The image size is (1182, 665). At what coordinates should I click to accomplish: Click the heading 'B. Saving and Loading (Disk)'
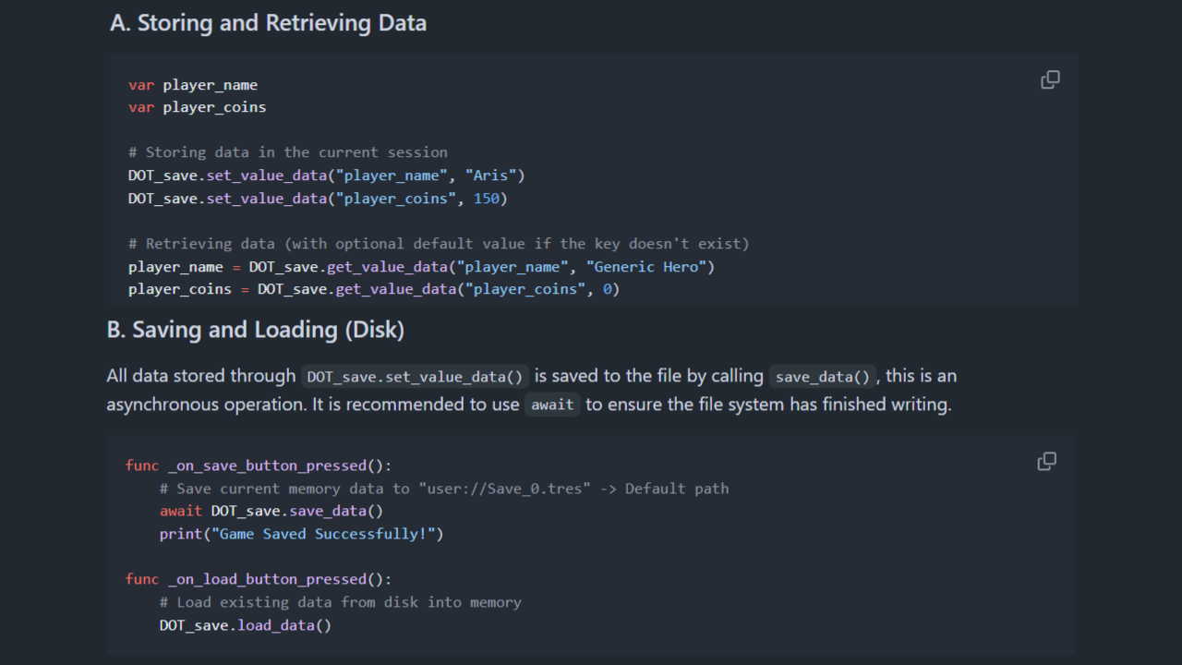256,330
